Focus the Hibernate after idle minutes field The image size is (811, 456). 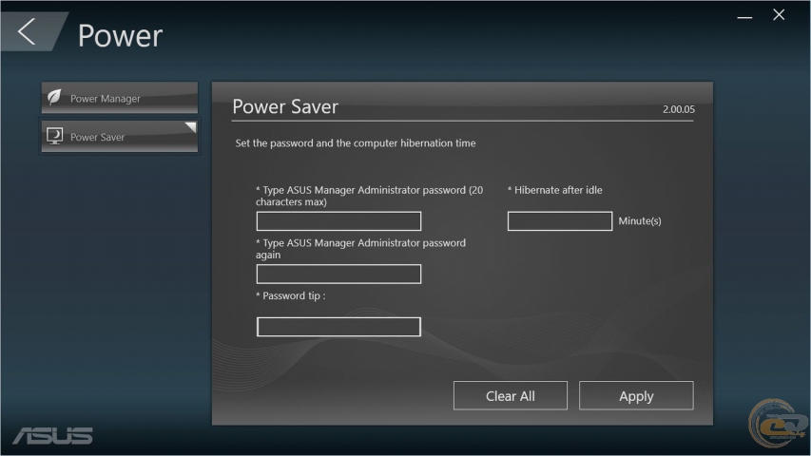pos(560,221)
